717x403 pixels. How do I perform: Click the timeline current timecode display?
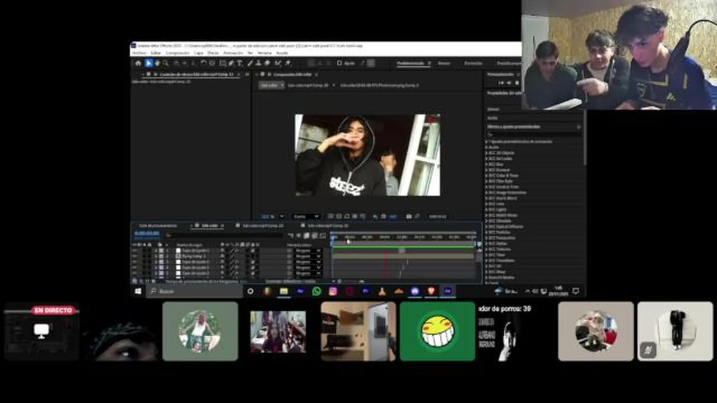pyautogui.click(x=147, y=233)
